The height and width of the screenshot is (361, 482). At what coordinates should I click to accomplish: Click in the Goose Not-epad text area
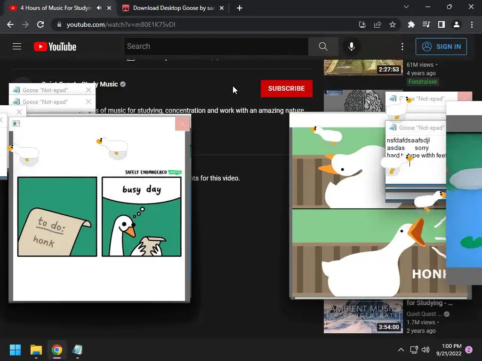click(416, 159)
